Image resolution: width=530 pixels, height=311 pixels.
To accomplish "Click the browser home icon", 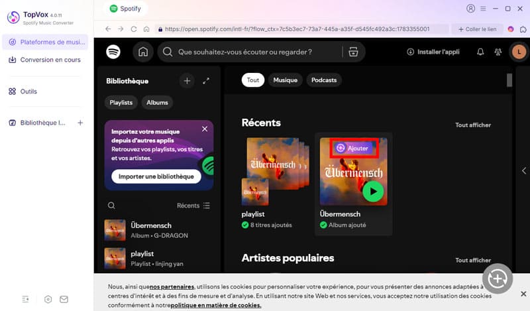I will point(146,29).
